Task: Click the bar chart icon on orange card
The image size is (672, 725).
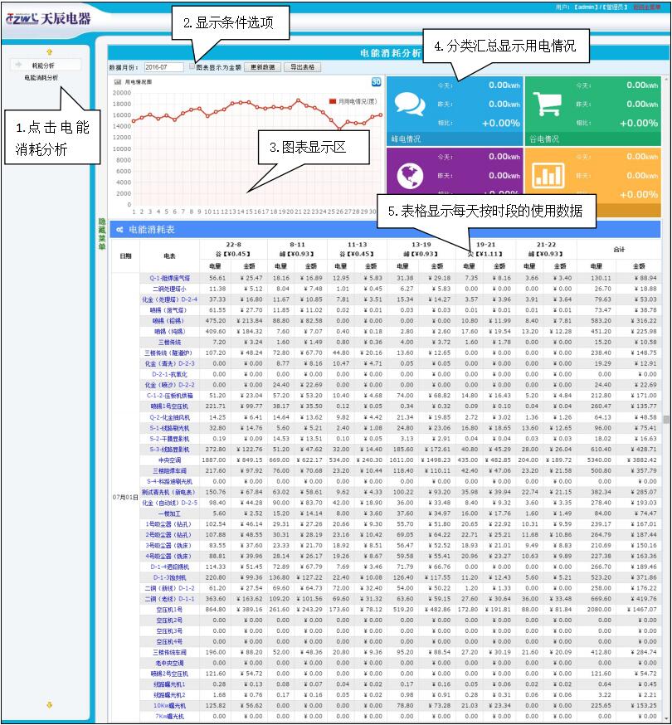Action: pos(548,176)
